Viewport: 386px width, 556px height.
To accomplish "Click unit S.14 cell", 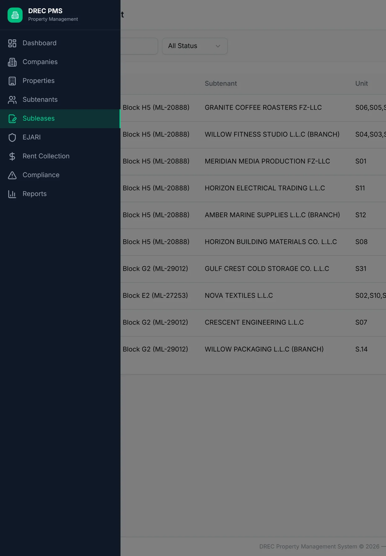I will pos(361,349).
